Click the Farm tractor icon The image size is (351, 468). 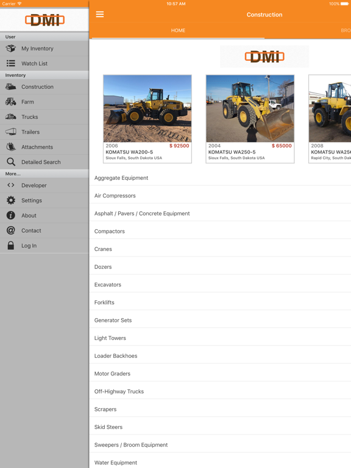11,102
